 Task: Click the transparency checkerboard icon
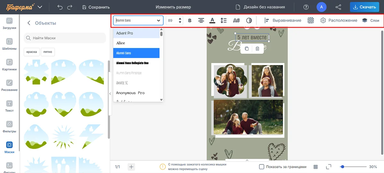coord(310,21)
